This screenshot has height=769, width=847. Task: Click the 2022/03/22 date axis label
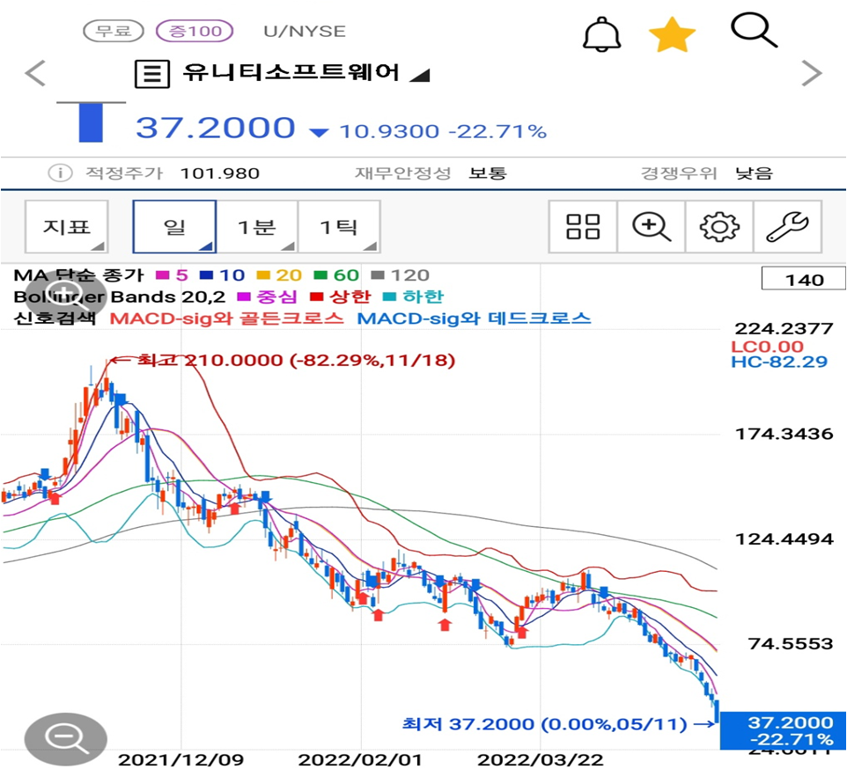pyautogui.click(x=541, y=760)
